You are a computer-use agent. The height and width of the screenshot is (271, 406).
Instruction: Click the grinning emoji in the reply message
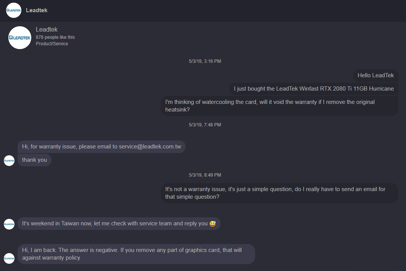point(213,223)
